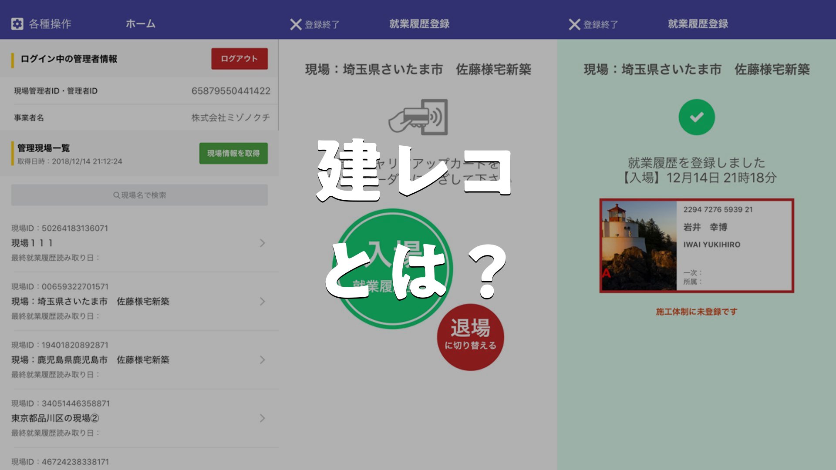Expand 東京都品川区の現場② row chevron
Viewport: 836px width, 470px height.
tap(262, 418)
